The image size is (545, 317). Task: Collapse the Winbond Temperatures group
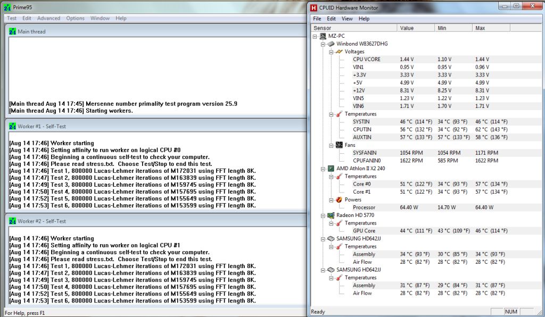(331, 114)
